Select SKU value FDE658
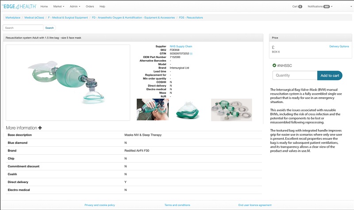 pos(174,50)
